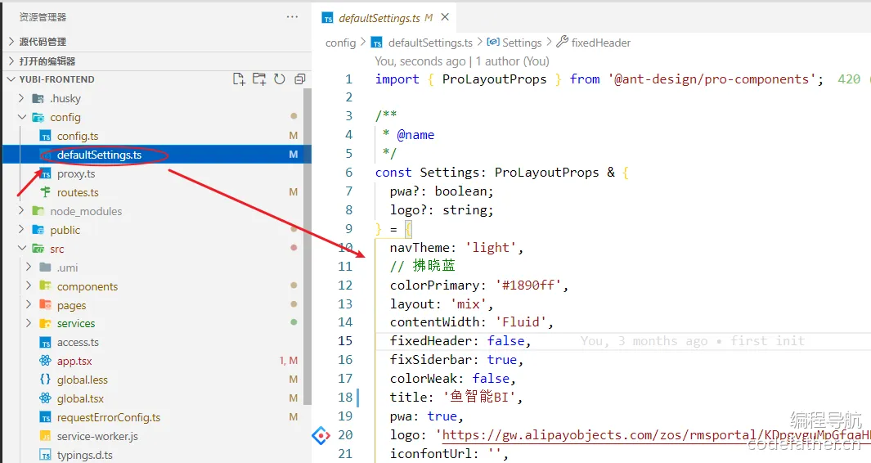Collapse all folders in explorer
The width and height of the screenshot is (871, 463).
pyautogui.click(x=300, y=79)
